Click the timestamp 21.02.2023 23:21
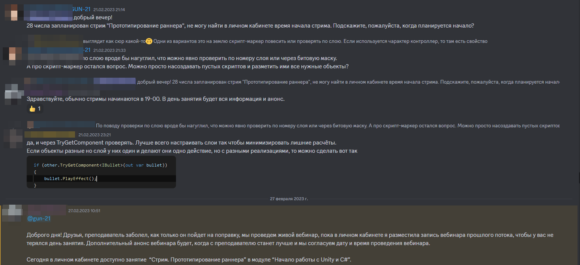The height and width of the screenshot is (265, 580). point(94,135)
